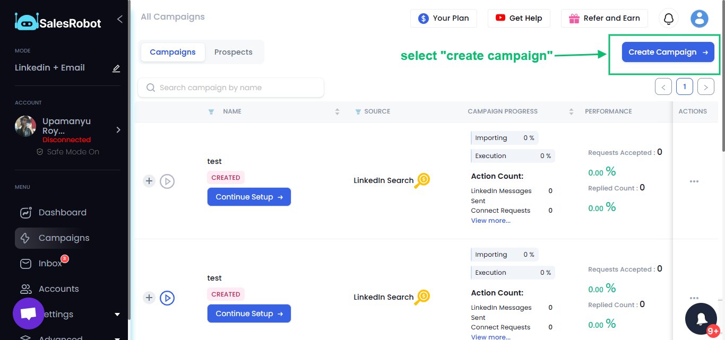
Task: Expand account details for Upamanyu Roy
Action: tap(118, 129)
